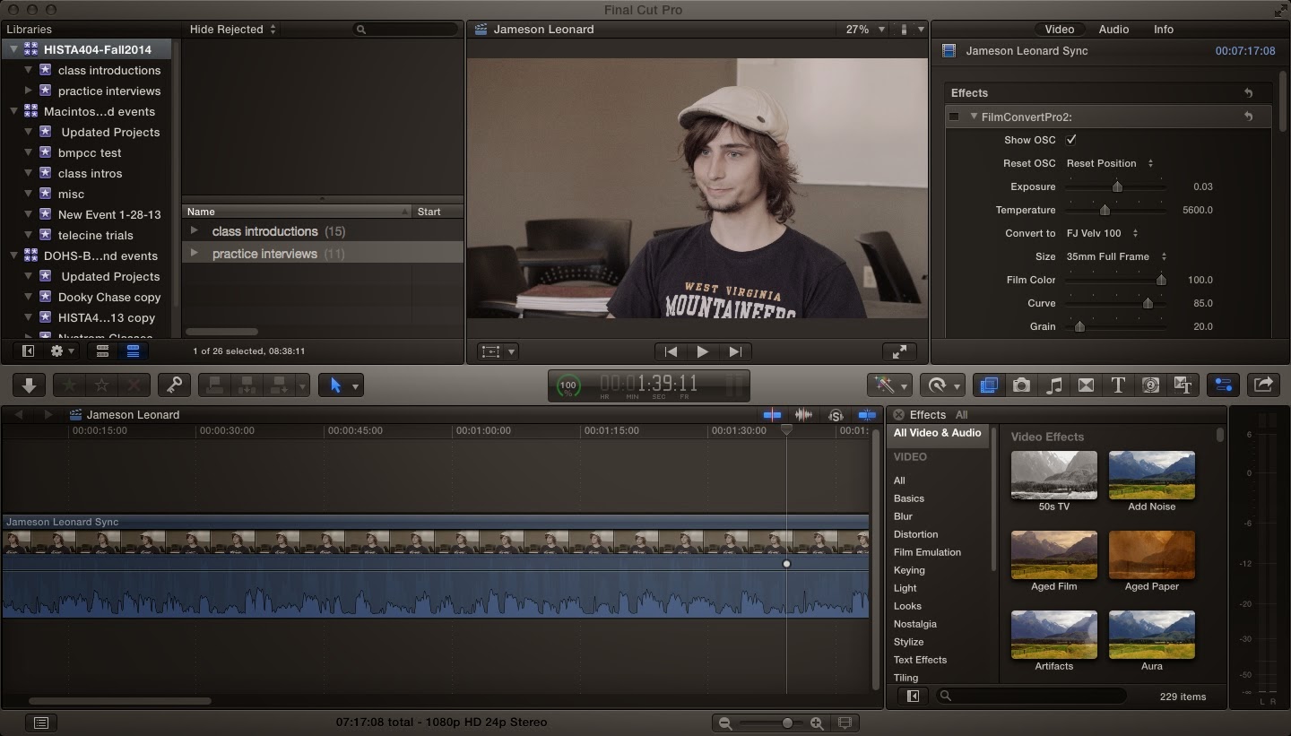This screenshot has width=1291, height=736.
Task: Toggle audio skimming waveform button
Action: click(803, 415)
